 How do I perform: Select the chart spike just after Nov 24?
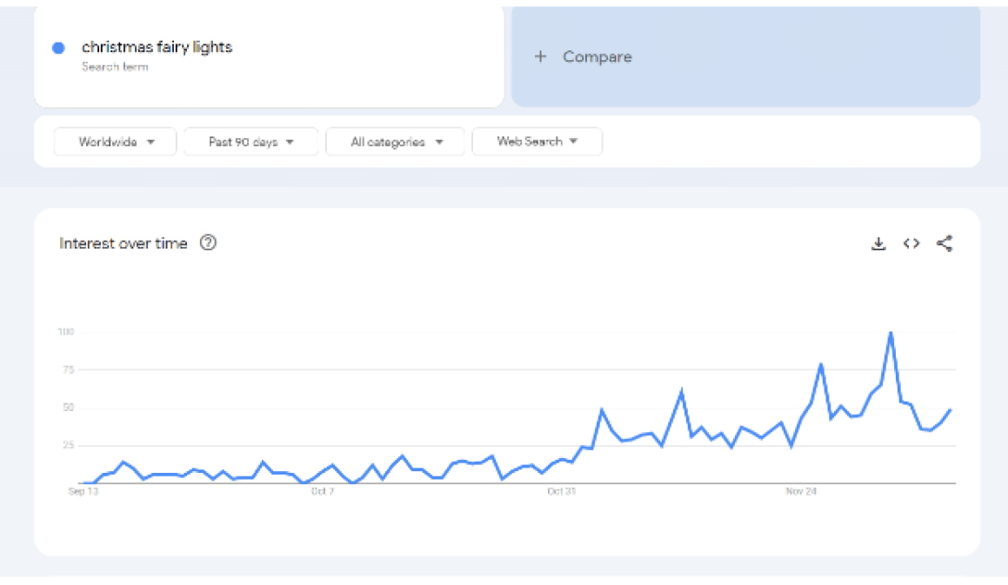(820, 365)
